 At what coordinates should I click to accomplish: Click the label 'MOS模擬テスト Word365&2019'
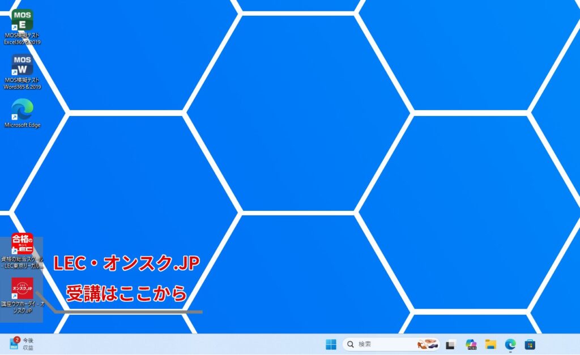tap(22, 84)
